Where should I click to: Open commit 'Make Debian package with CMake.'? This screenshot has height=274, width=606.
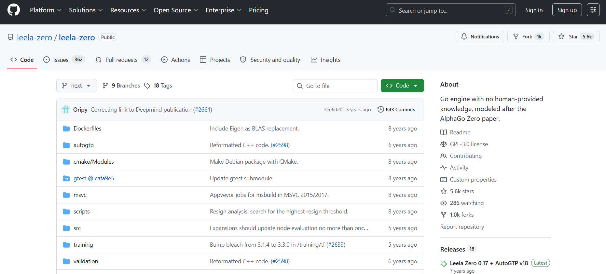click(254, 162)
